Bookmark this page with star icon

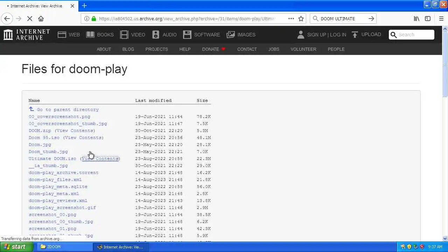pos(301,19)
